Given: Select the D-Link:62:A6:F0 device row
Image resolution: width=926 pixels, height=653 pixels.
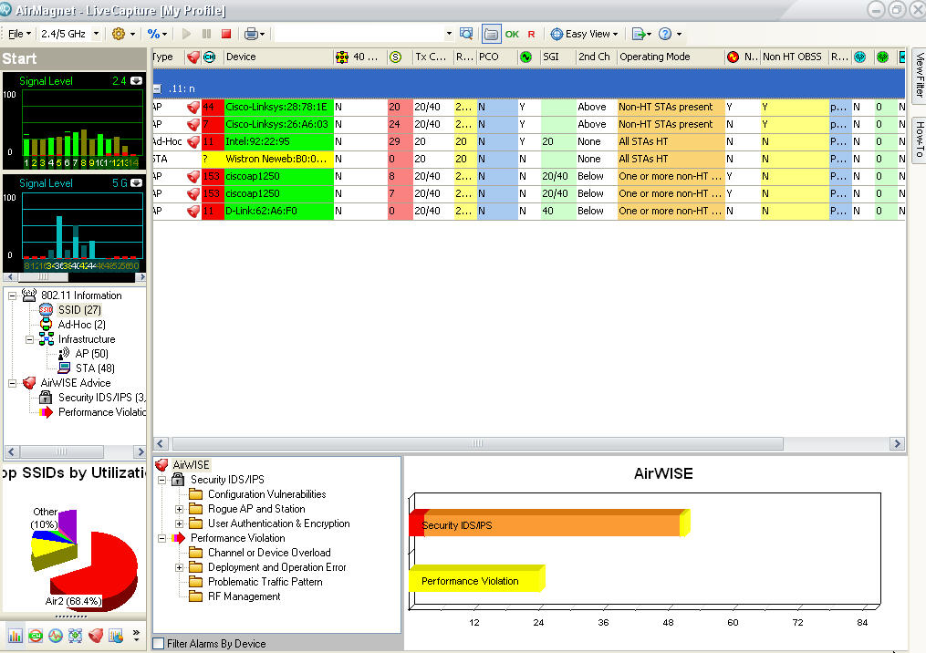Looking at the screenshot, I should 528,211.
